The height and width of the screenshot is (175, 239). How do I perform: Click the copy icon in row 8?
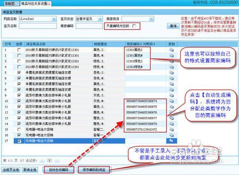(172, 90)
